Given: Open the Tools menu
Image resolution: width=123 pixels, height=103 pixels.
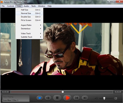Looking at the screenshot, I should pyautogui.click(x=33, y=6).
